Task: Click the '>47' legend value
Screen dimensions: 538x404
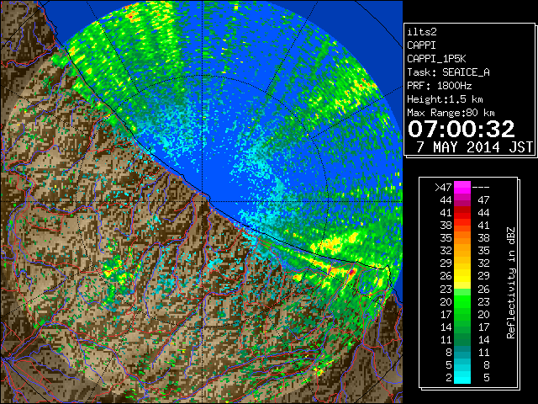Action: click(443, 187)
